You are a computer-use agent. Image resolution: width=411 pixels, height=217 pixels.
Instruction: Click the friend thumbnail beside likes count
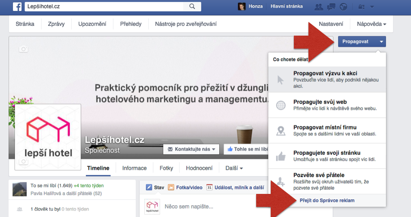point(20,189)
